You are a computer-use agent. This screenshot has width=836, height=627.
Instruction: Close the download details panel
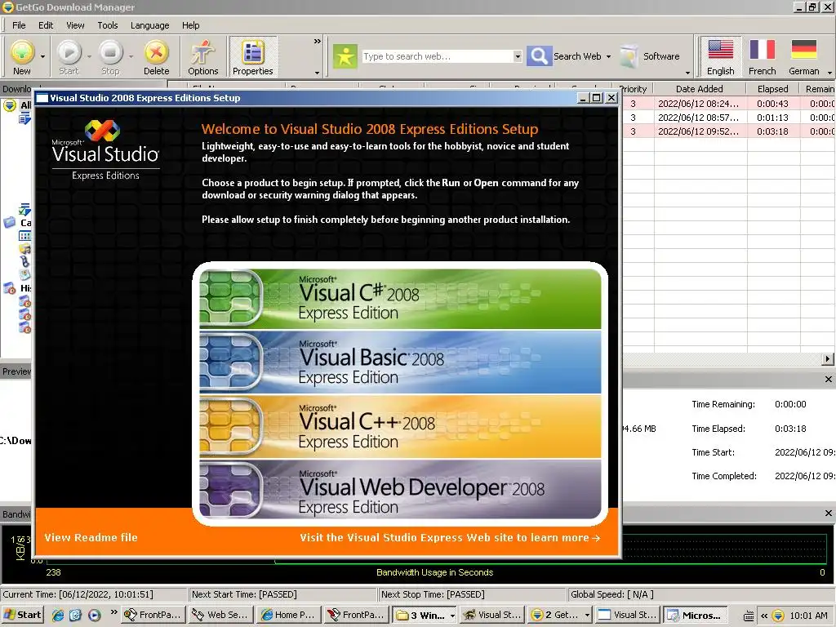(828, 379)
